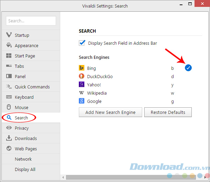Choose Display All in the sidebar

click(x=25, y=169)
